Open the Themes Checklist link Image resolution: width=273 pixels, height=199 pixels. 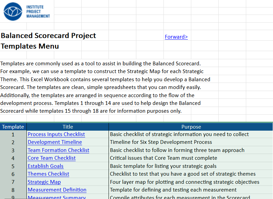click(48, 174)
